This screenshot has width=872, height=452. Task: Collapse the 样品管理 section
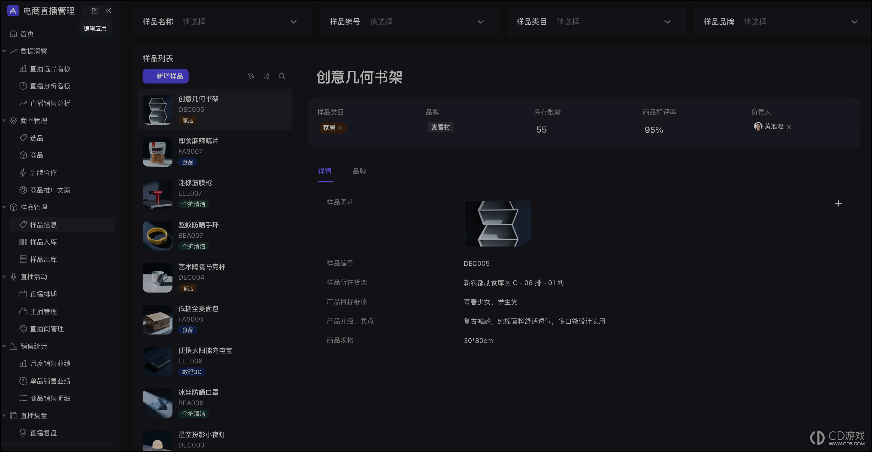[x=4, y=207]
